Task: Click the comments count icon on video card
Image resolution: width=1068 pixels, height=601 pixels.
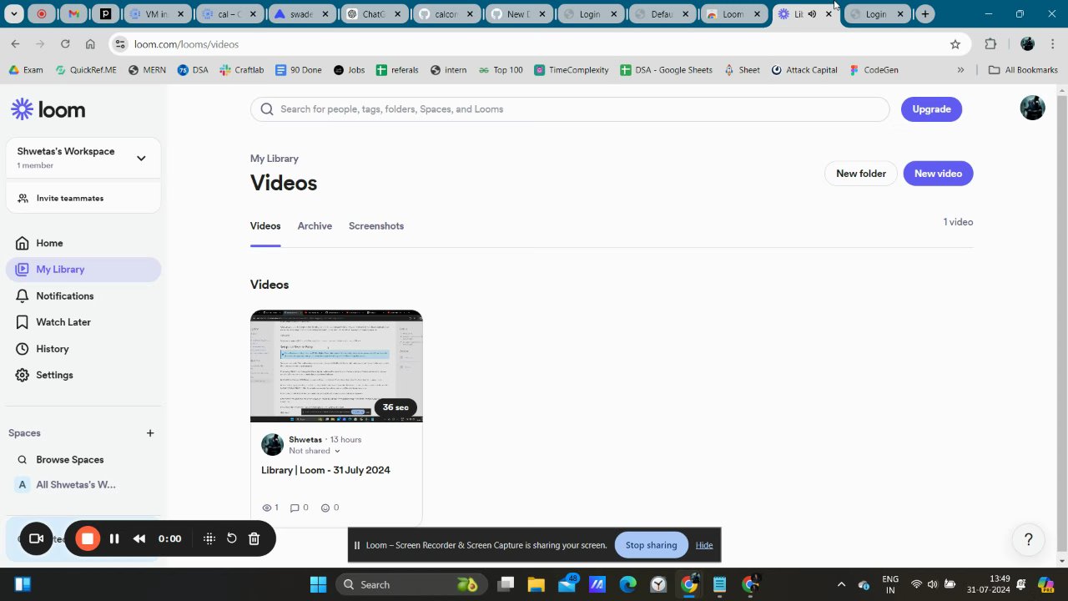Action: [294, 508]
